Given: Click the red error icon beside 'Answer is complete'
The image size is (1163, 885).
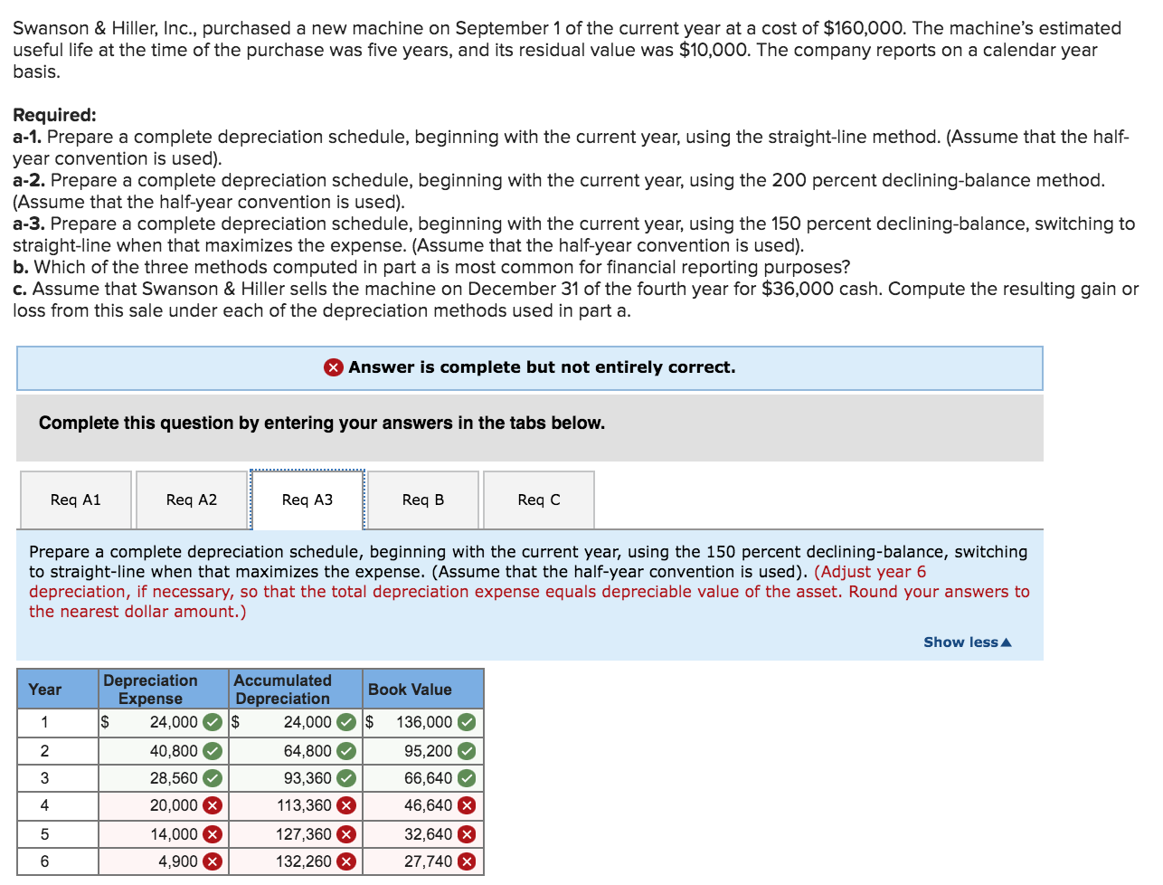Looking at the screenshot, I should click(x=334, y=367).
